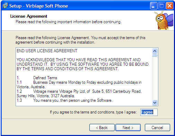
Task: Cancel the installation
Action: coord(157,128)
